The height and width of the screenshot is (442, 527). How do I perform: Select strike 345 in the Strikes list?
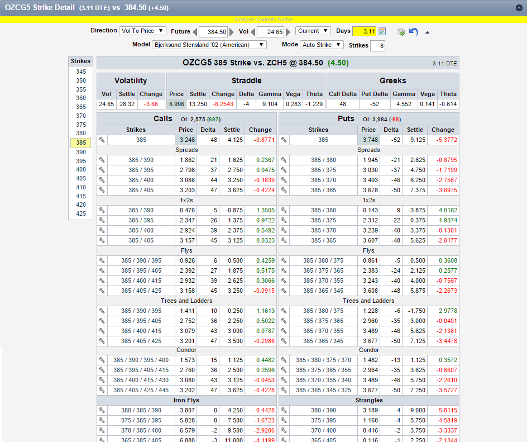(x=80, y=72)
